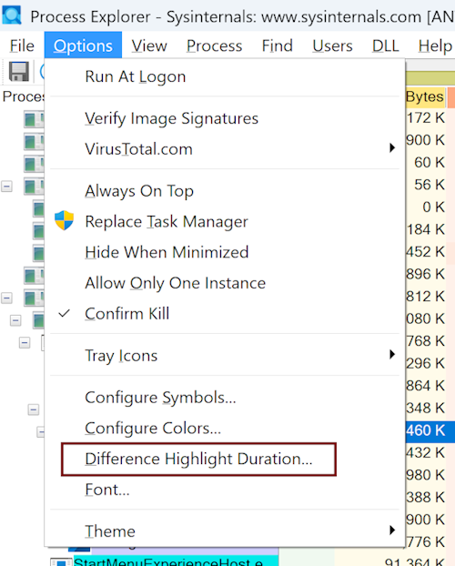
Task: Click the 184 K value cell
Action: [425, 229]
